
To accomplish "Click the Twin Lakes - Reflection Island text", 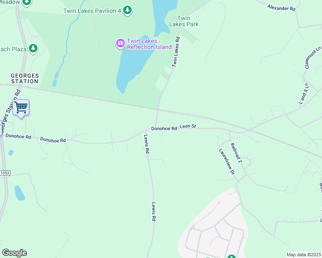I will 149,44.
